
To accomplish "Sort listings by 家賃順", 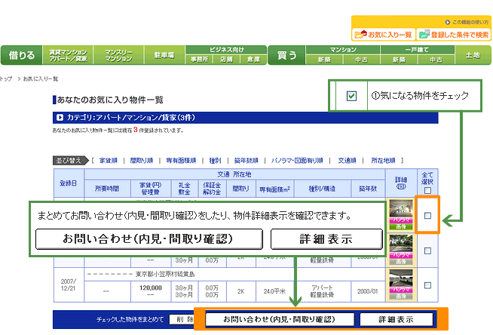I will [108, 161].
